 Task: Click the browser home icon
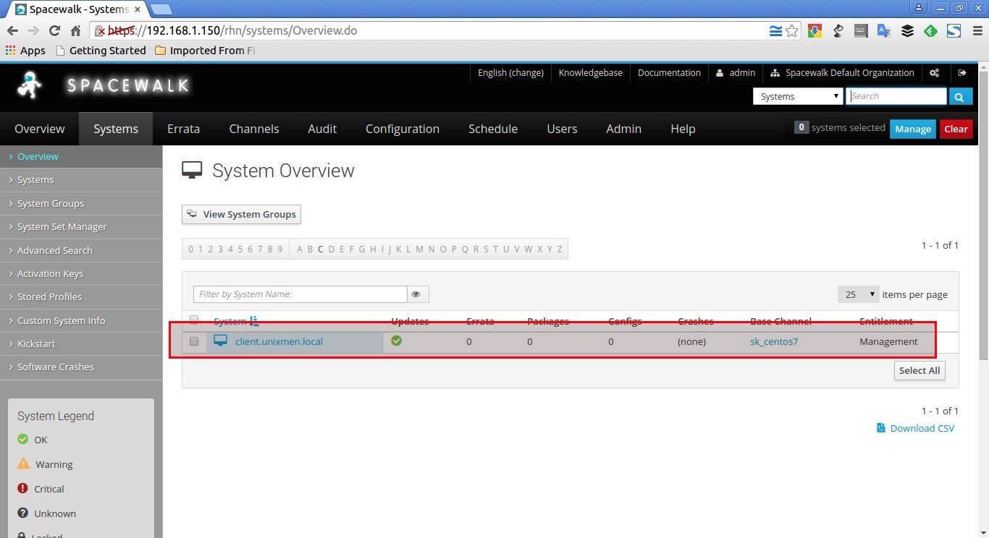point(75,31)
